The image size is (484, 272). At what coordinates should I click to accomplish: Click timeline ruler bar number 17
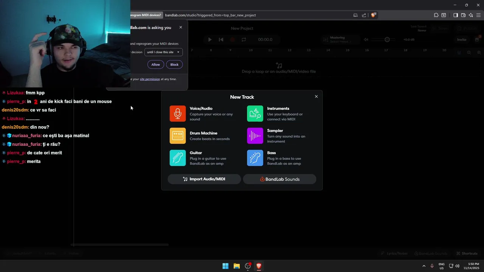coord(386,50)
